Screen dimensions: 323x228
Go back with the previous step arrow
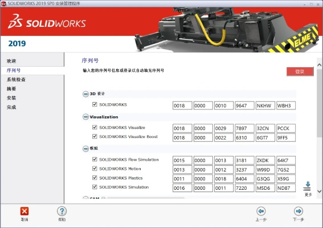point(261,211)
